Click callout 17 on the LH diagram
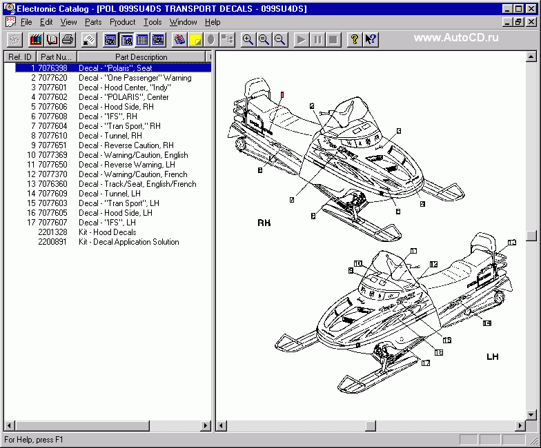This screenshot has height=448, width=541. [x=426, y=363]
